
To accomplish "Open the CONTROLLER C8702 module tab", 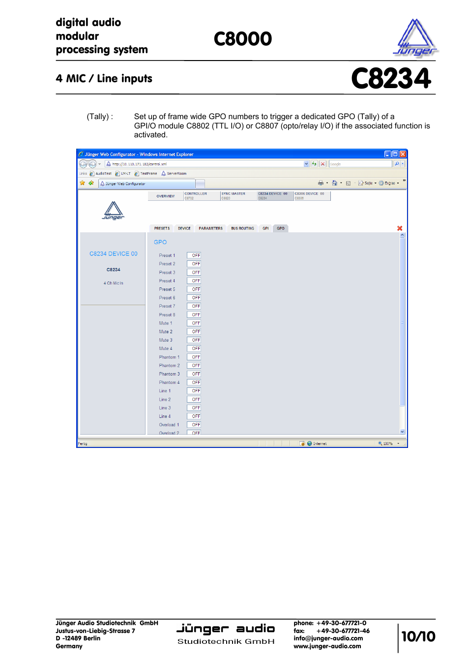I will click(202, 196).
